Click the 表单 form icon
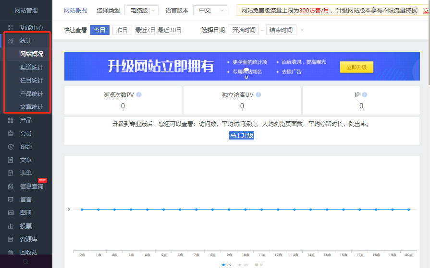This screenshot has height=268, width=430. tap(11, 173)
